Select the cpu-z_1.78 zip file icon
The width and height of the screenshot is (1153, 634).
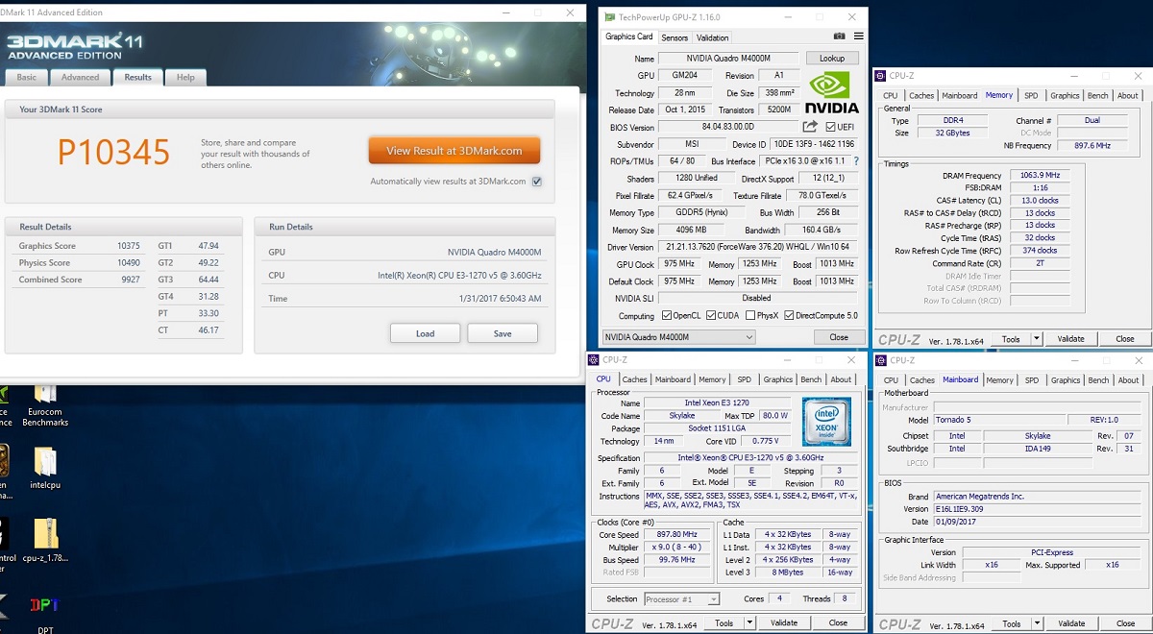tap(45, 533)
